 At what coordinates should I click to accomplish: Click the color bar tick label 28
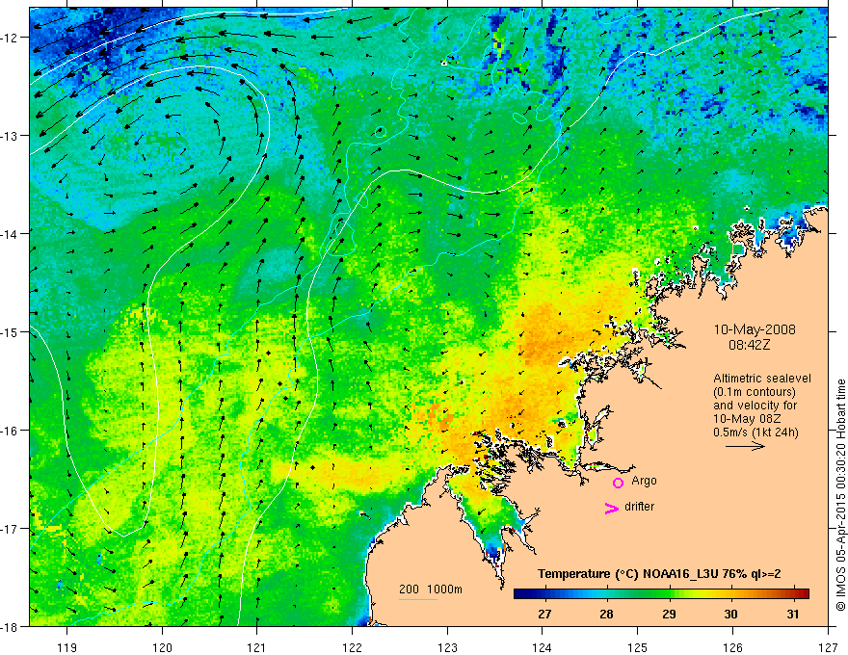point(607,614)
